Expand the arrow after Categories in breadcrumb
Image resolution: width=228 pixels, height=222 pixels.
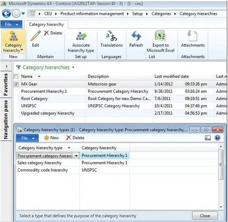[175, 14]
